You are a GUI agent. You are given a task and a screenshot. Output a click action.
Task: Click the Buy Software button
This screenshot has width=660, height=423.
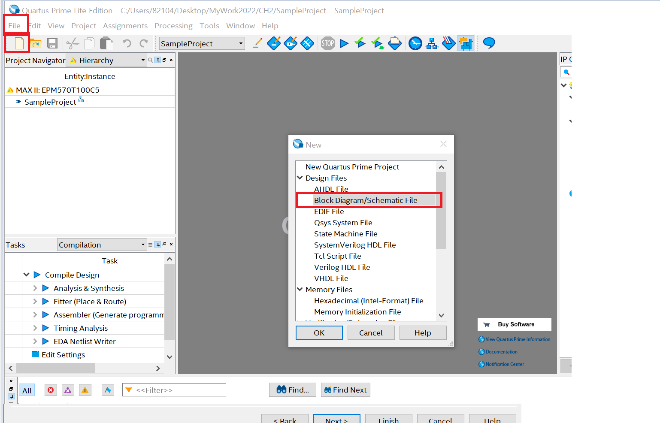point(515,324)
